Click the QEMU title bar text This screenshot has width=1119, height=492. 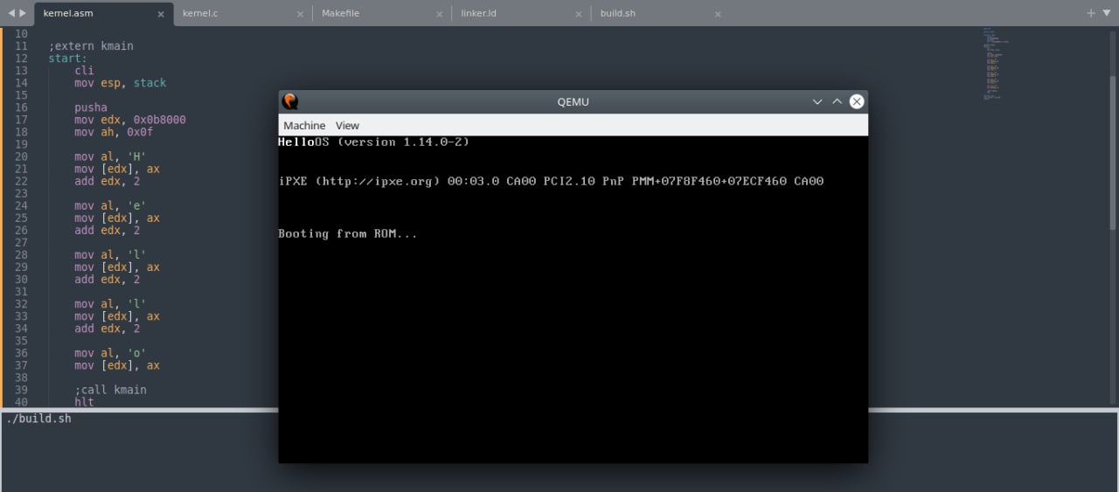point(573,101)
